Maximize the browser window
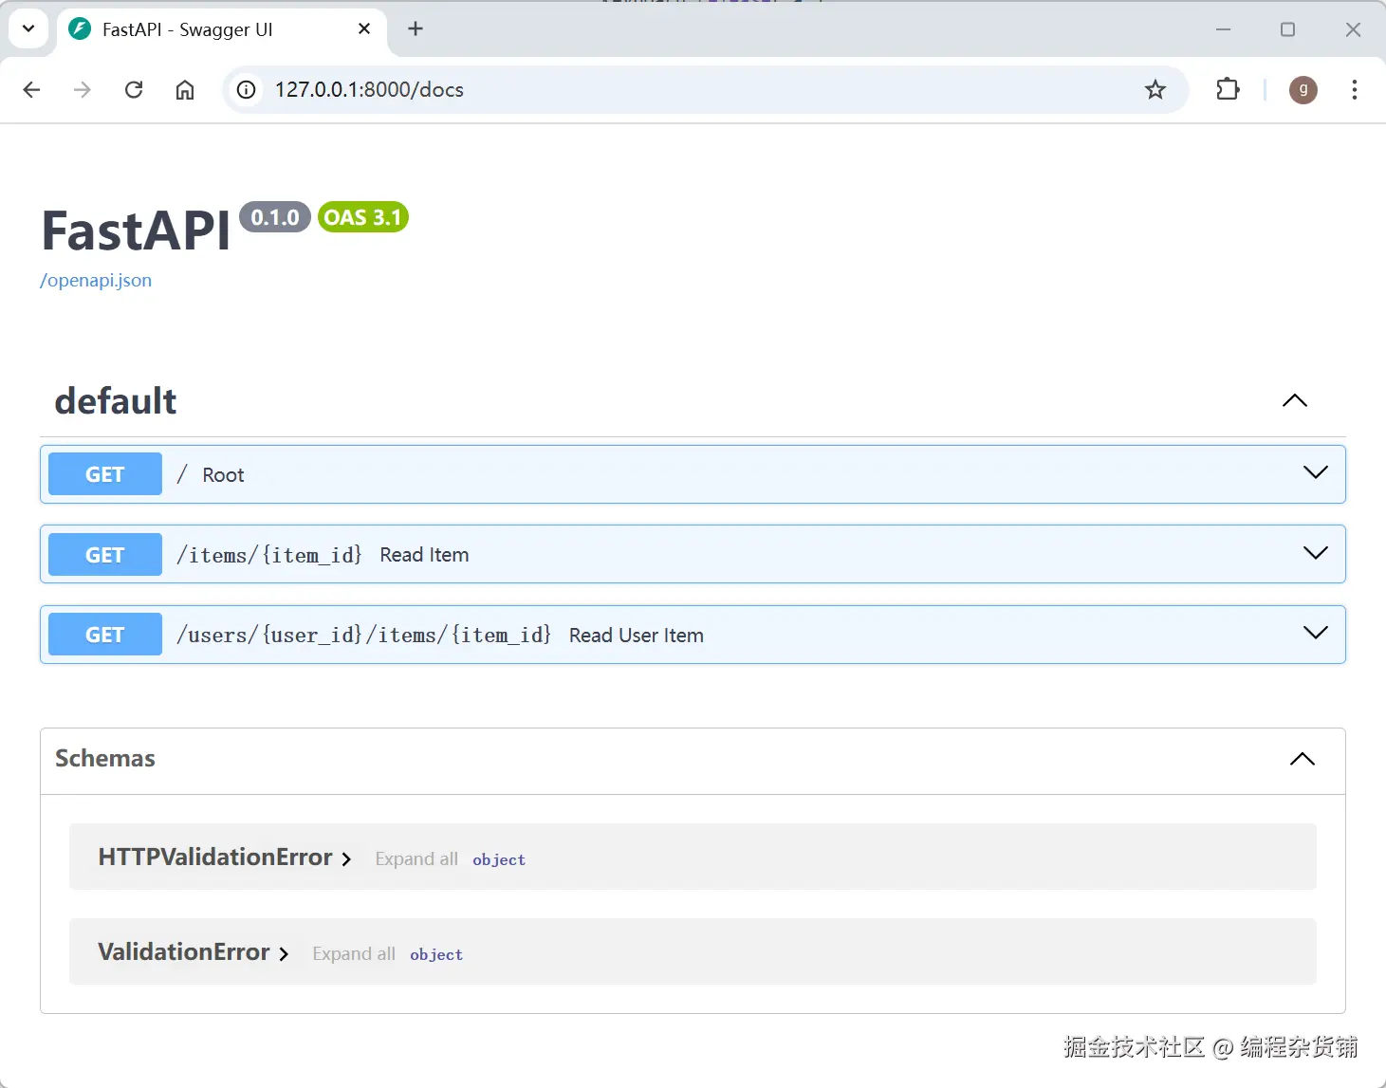 1287,29
